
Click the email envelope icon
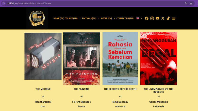click(174, 18)
